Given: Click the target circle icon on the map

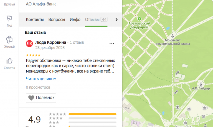Looking at the screenshot, I should [x=204, y=116].
